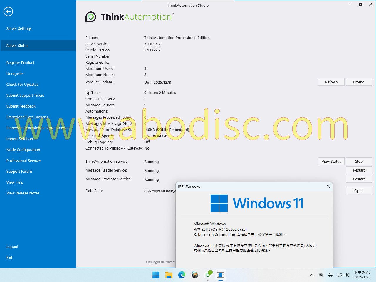Launch Microsoft Edge from the taskbar
Image resolution: width=376 pixels, height=282 pixels.
(x=182, y=275)
